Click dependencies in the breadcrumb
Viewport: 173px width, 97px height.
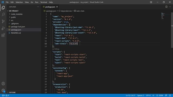coord(66,11)
